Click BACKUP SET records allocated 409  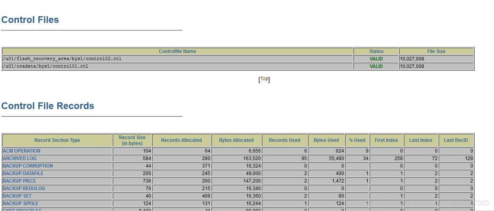pyautogui.click(x=206, y=196)
